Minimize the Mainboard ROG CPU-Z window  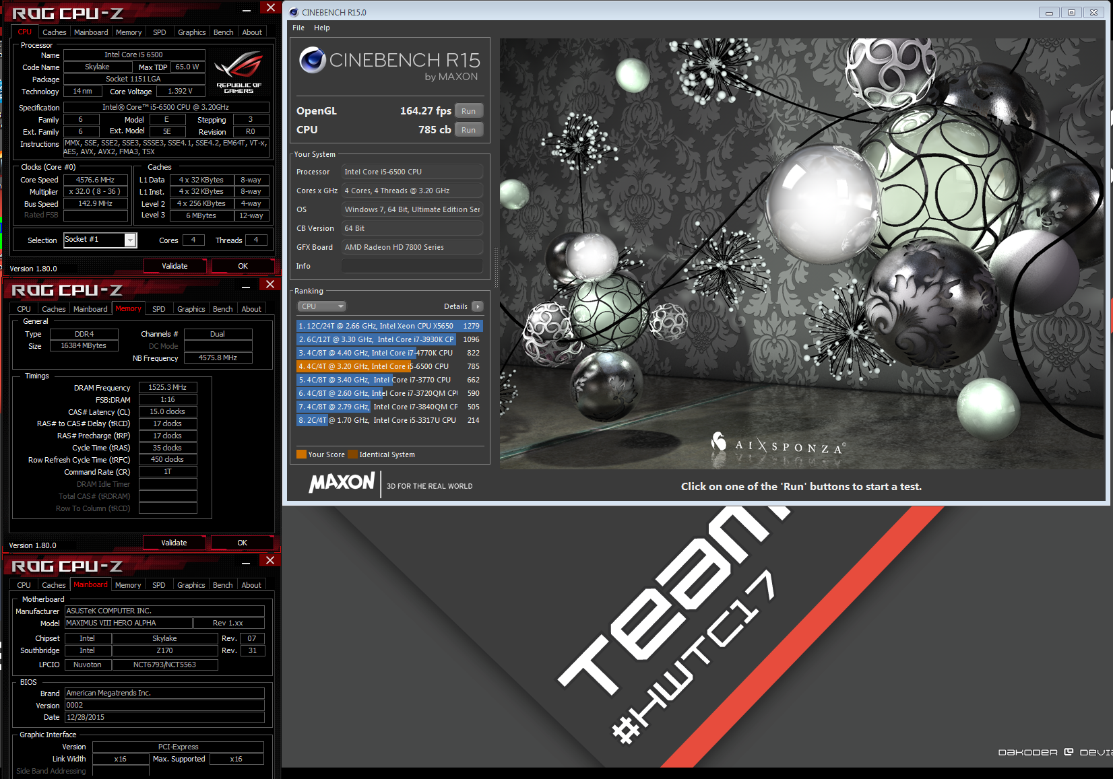[246, 563]
